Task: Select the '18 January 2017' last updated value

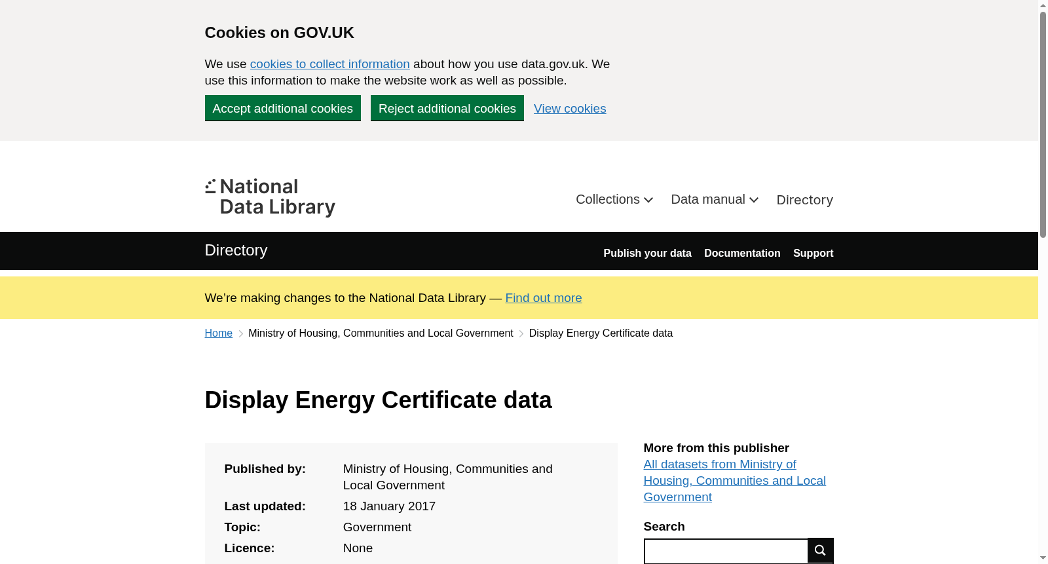Action: [x=389, y=506]
